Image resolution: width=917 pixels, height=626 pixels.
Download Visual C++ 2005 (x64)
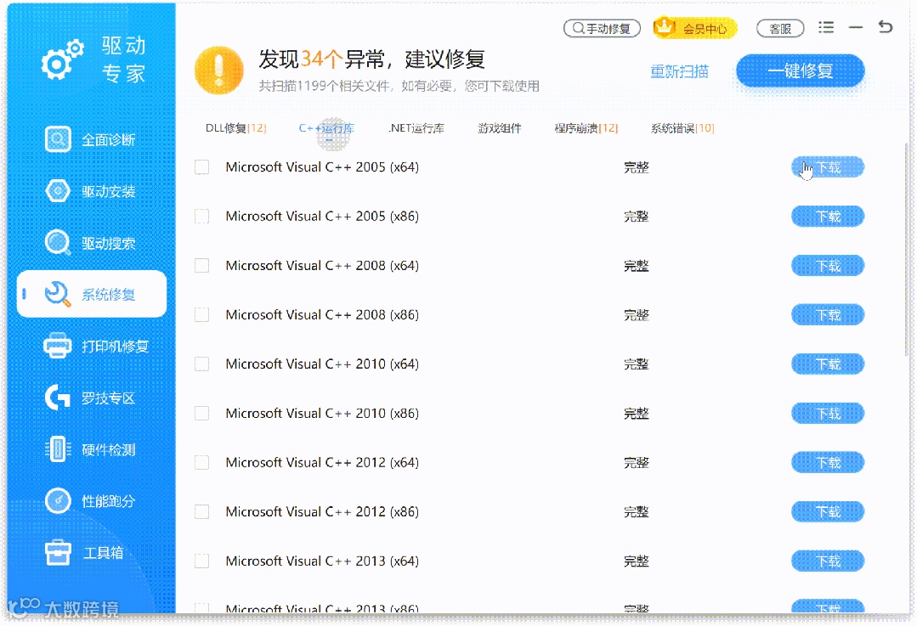pos(828,167)
